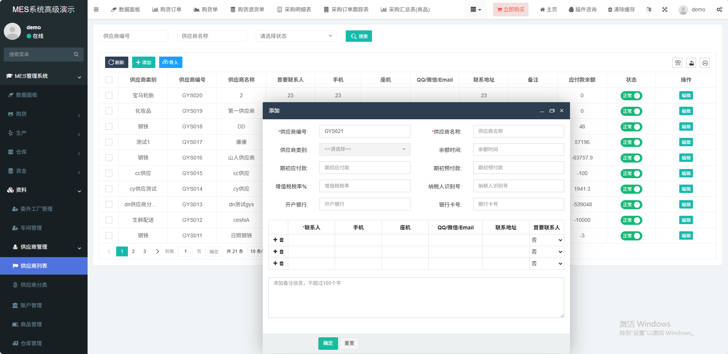The width and height of the screenshot is (728, 354).
Task: Toggle the status switch for GYS020
Action: (631, 96)
